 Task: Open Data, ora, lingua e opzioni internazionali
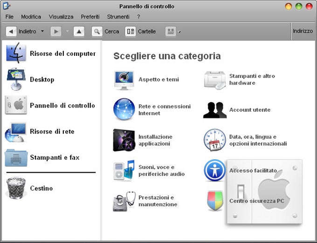[x=258, y=140]
